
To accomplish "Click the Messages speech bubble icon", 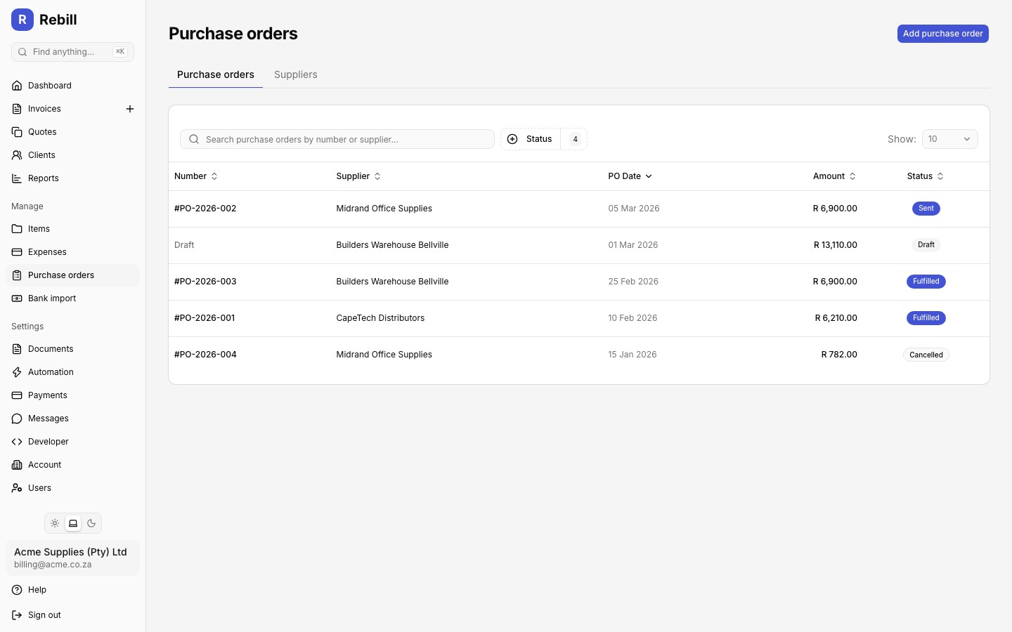I will [x=17, y=419].
